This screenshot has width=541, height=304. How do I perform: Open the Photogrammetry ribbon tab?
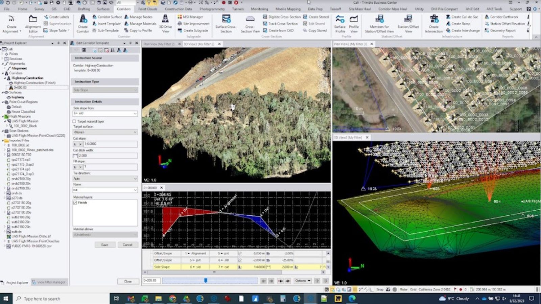tap(212, 9)
